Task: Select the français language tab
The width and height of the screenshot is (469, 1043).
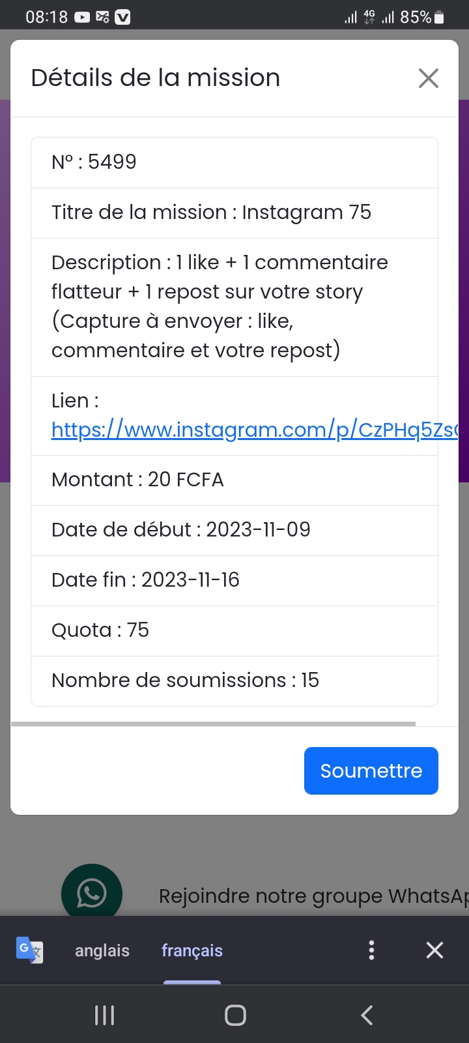Action: (x=192, y=950)
